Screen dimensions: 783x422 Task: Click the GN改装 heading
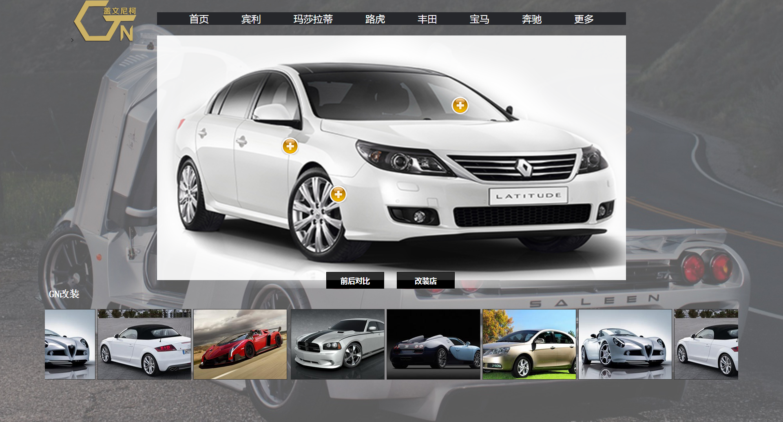(64, 294)
